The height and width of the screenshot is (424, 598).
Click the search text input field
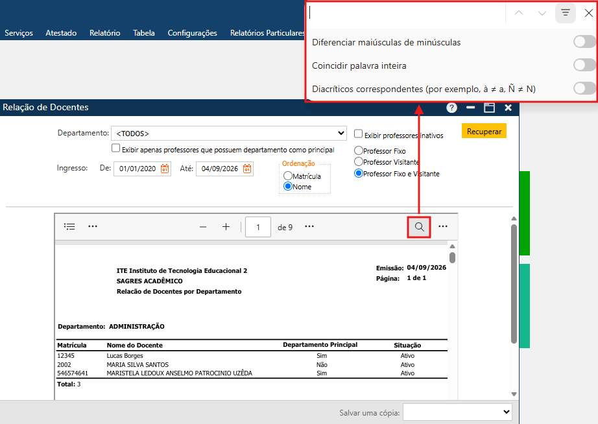406,13
